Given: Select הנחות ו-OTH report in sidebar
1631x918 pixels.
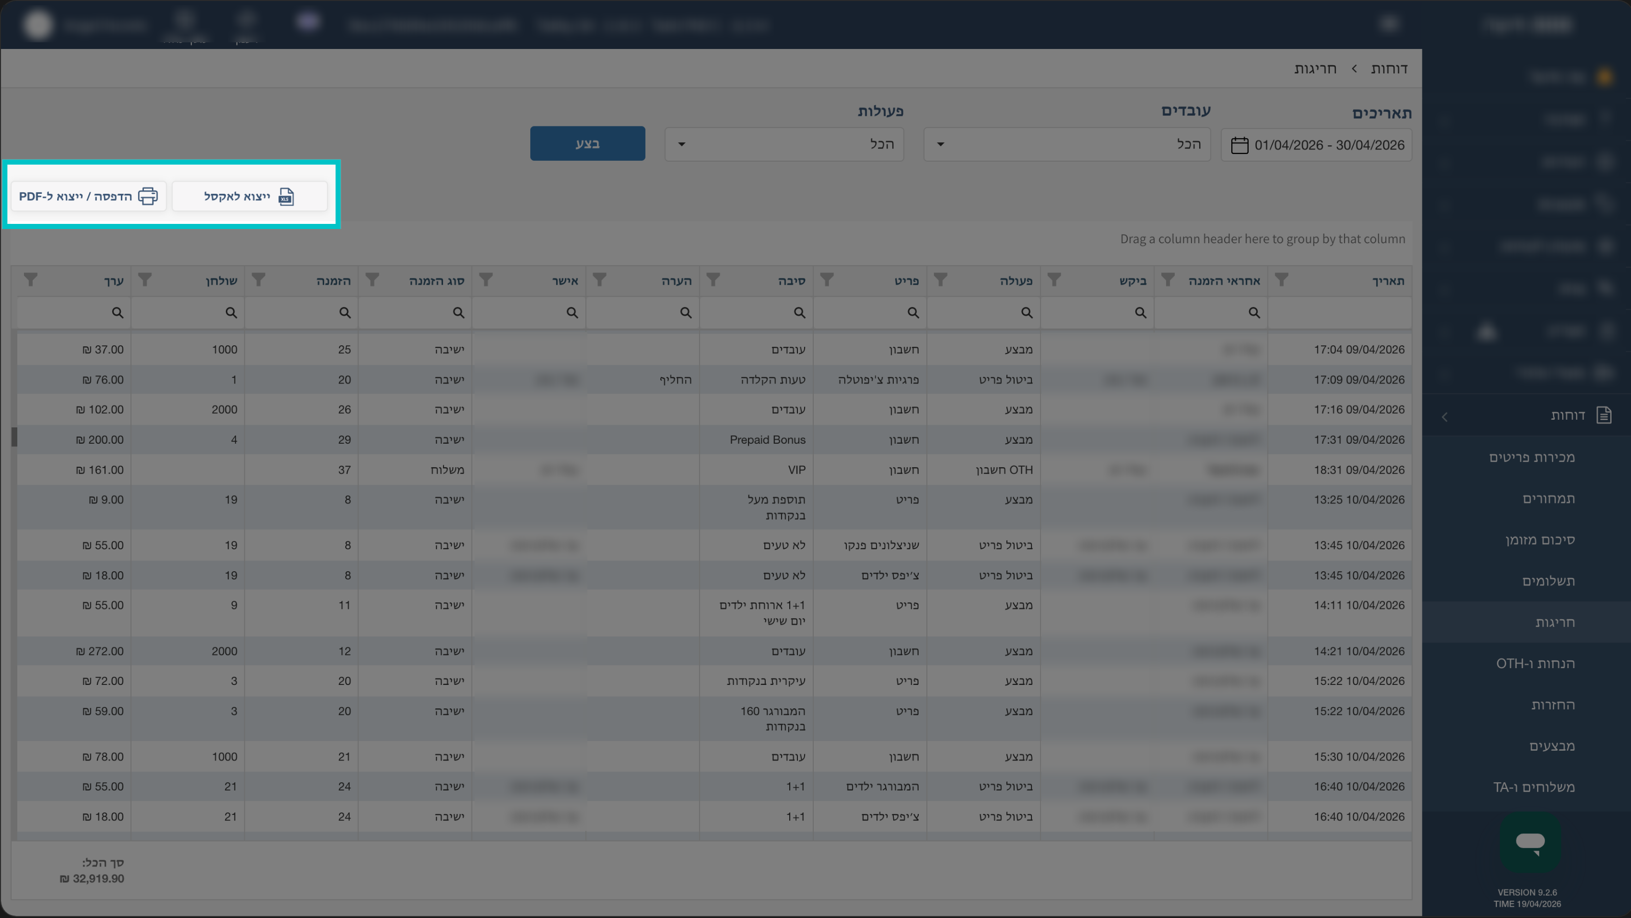Looking at the screenshot, I should point(1535,664).
